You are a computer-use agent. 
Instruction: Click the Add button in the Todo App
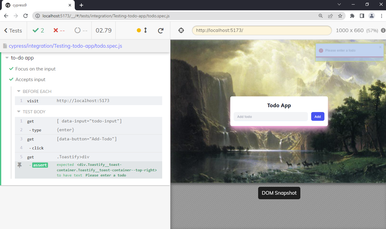pyautogui.click(x=317, y=116)
